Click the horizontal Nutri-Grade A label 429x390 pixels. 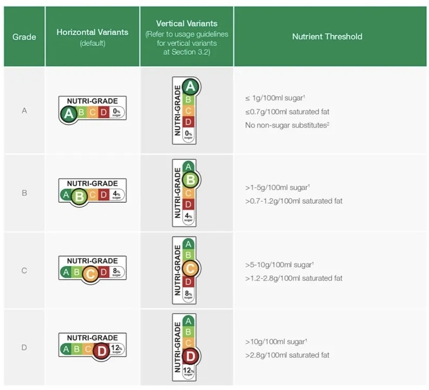(92, 109)
